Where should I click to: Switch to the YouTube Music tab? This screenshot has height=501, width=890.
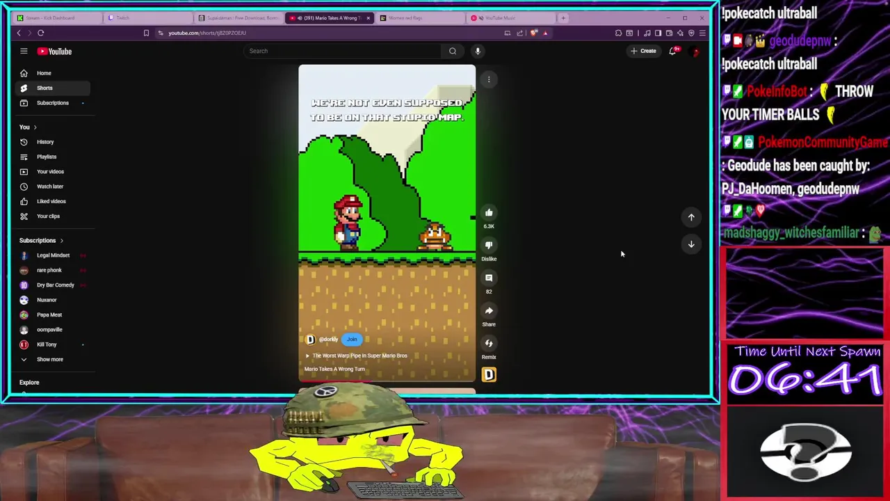pyautogui.click(x=511, y=18)
